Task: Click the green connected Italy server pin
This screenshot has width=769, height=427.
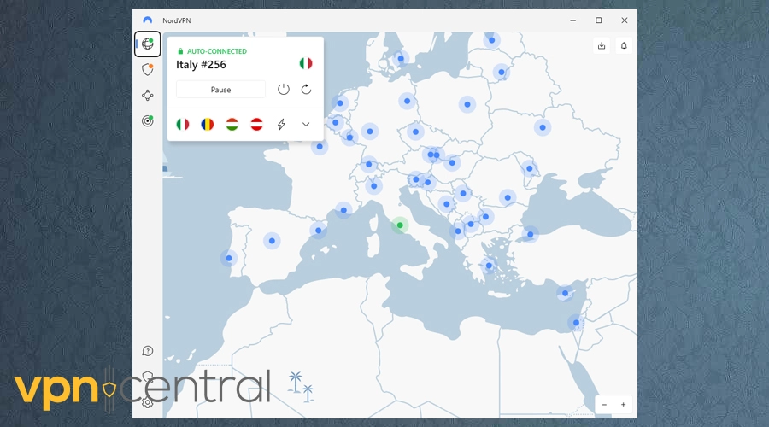Action: click(400, 225)
